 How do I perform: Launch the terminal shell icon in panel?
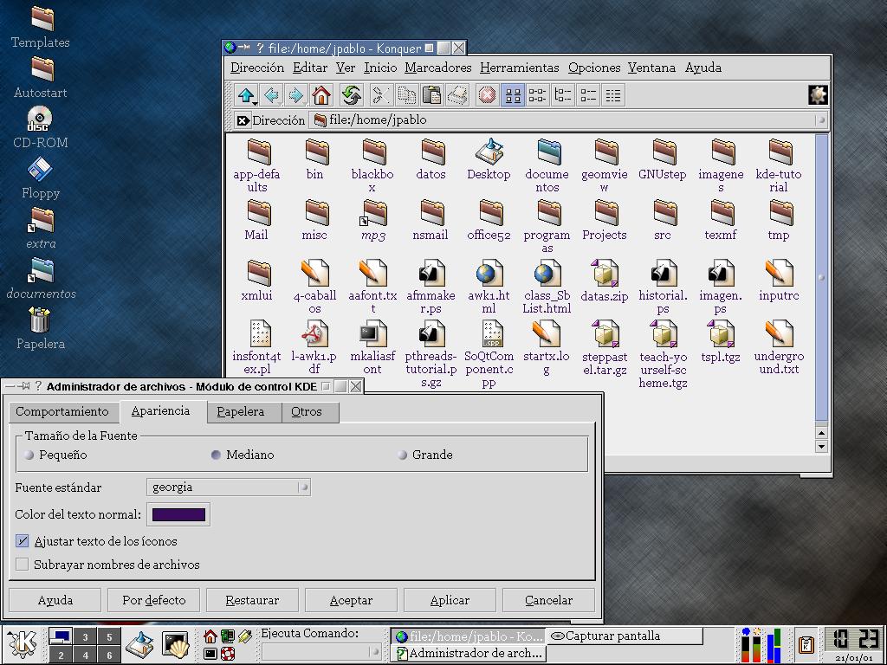pos(175,644)
